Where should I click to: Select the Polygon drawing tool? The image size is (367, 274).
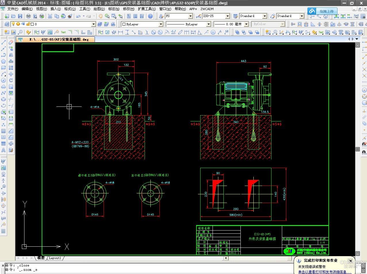3,61
